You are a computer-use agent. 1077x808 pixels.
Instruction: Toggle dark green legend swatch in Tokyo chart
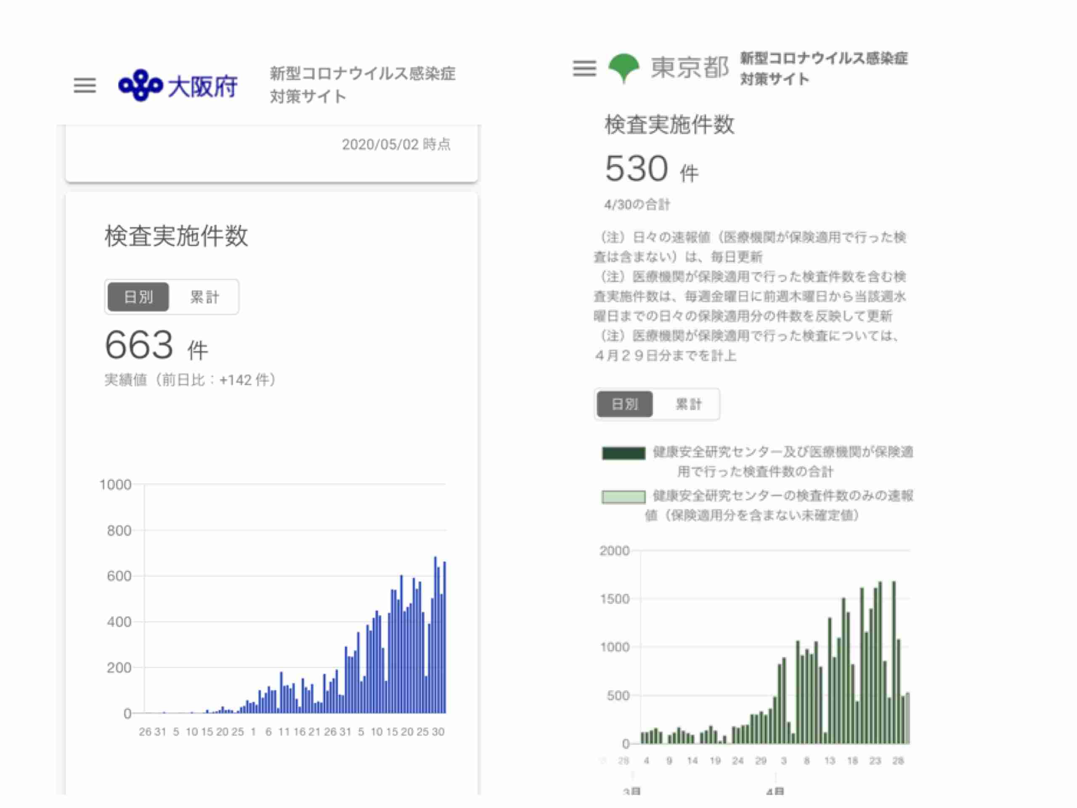624,453
